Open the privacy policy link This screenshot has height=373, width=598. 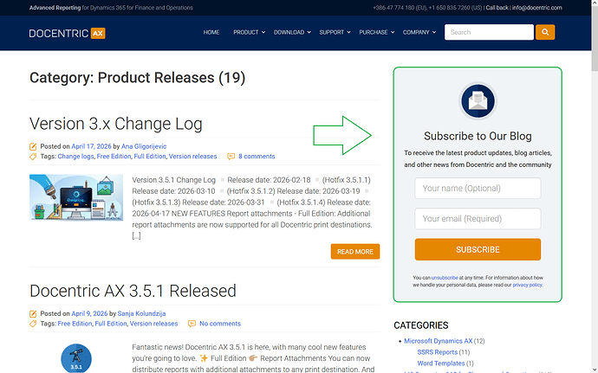coord(527,285)
